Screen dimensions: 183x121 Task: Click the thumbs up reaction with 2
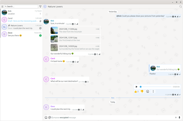pyautogui.click(x=136, y=92)
